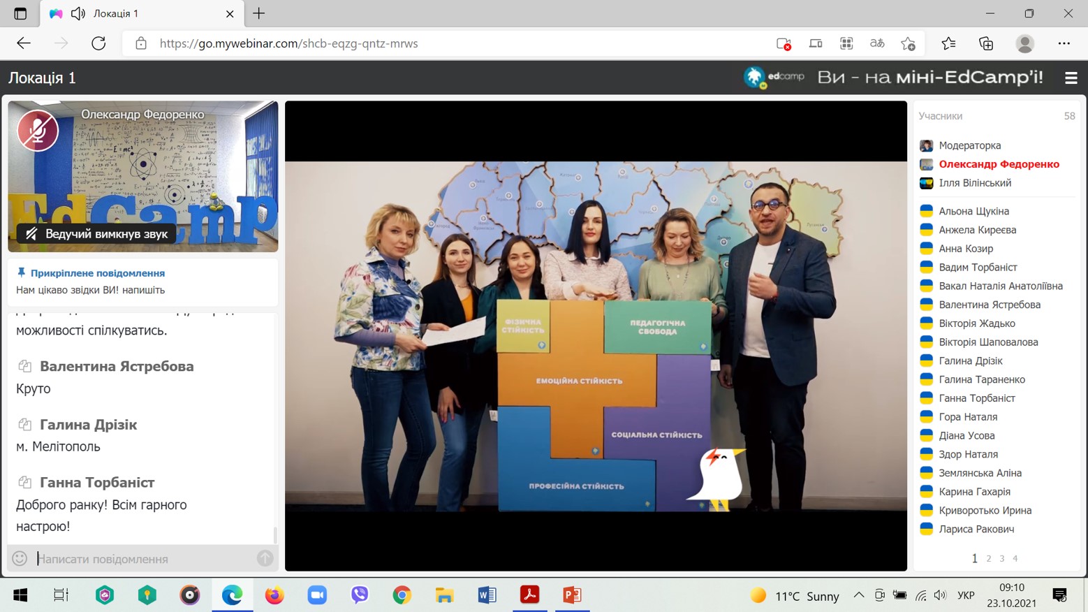Screen dimensions: 1088x612
Task: Open PowerPoint from the taskbar
Action: coord(572,595)
